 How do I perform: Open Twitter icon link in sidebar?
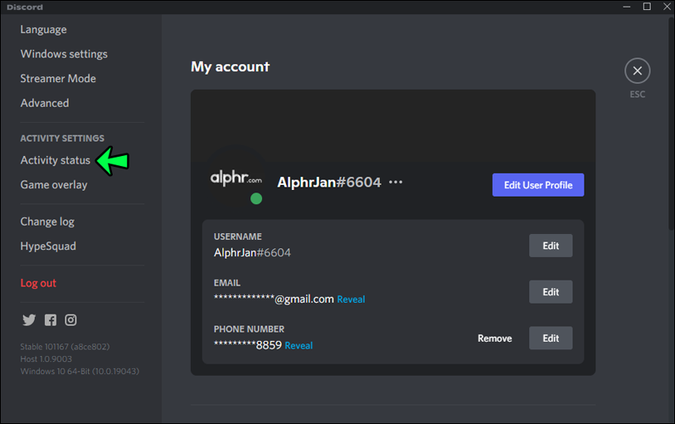click(x=29, y=319)
